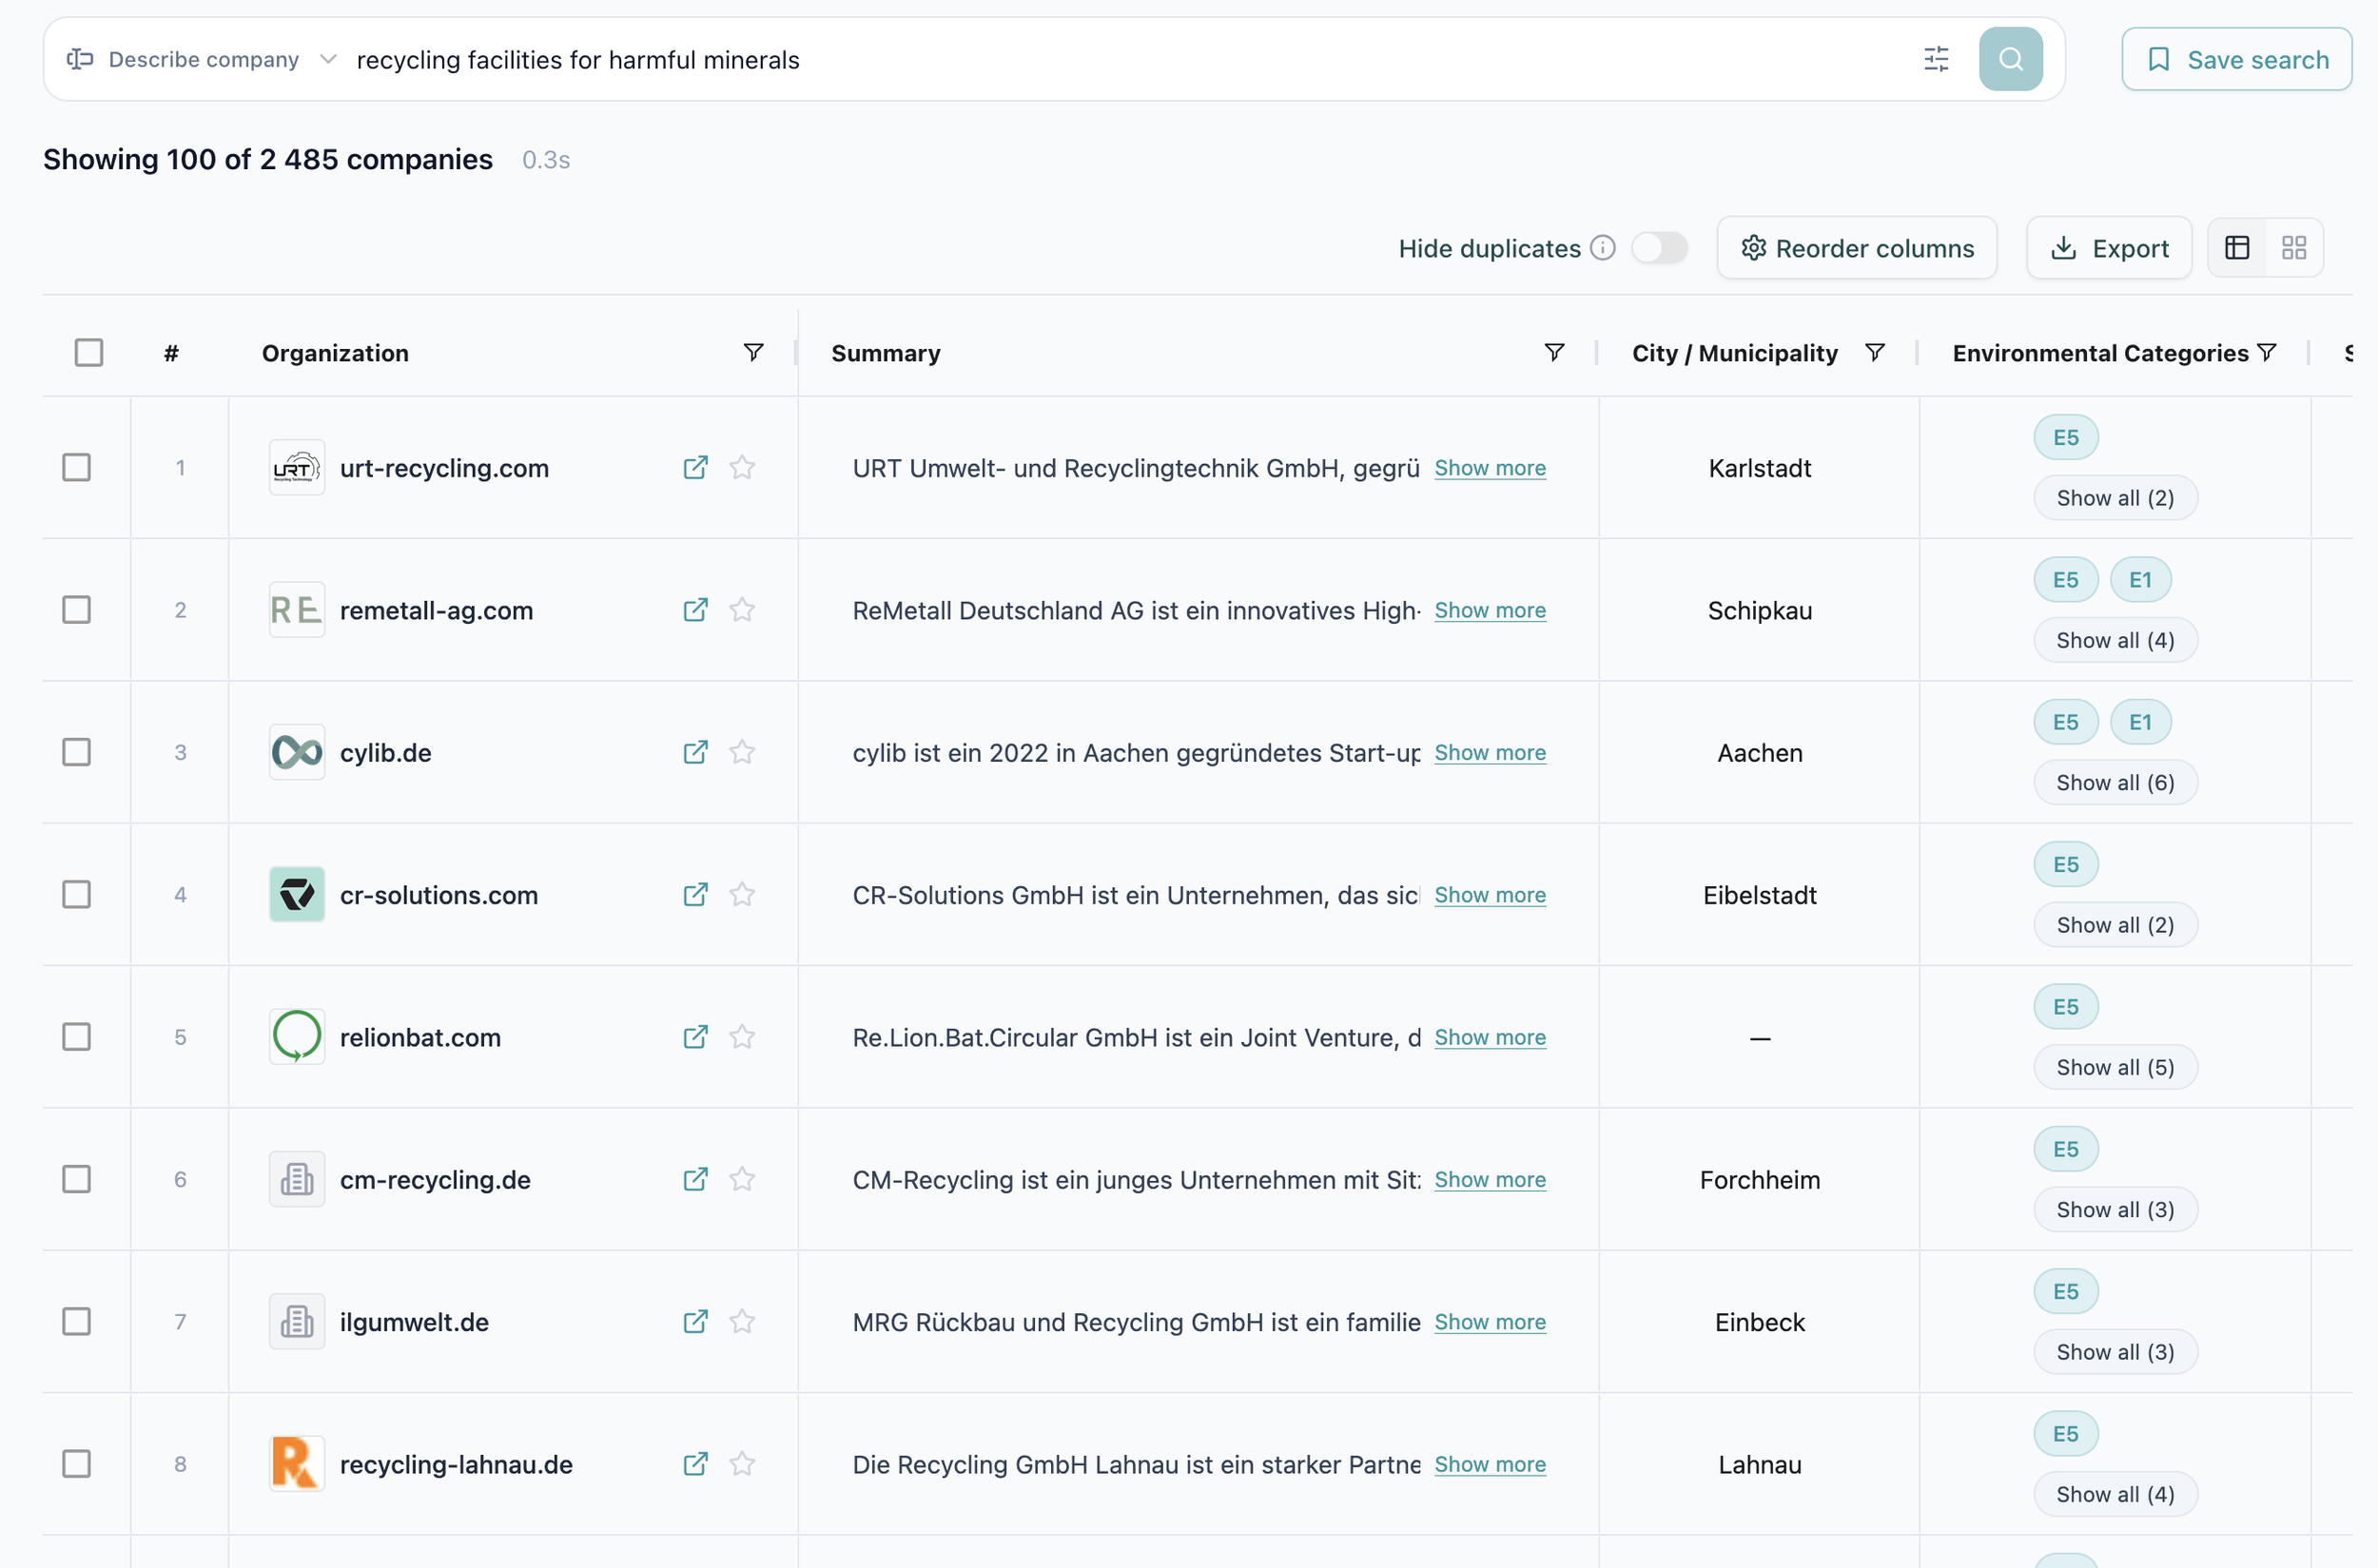
Task: Star the cylib.de company
Action: pyautogui.click(x=741, y=752)
